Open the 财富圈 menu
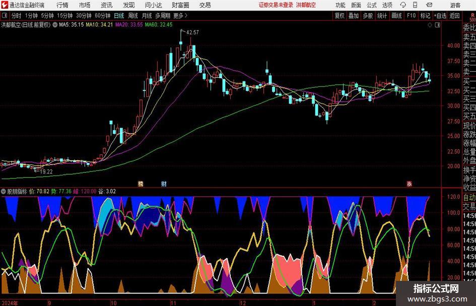Image resolution: width=476 pixels, height=306 pixels. pos(180,5)
